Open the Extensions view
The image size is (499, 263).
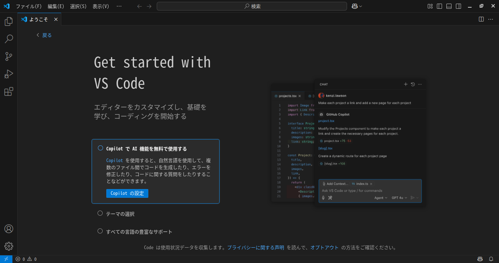tap(8, 91)
